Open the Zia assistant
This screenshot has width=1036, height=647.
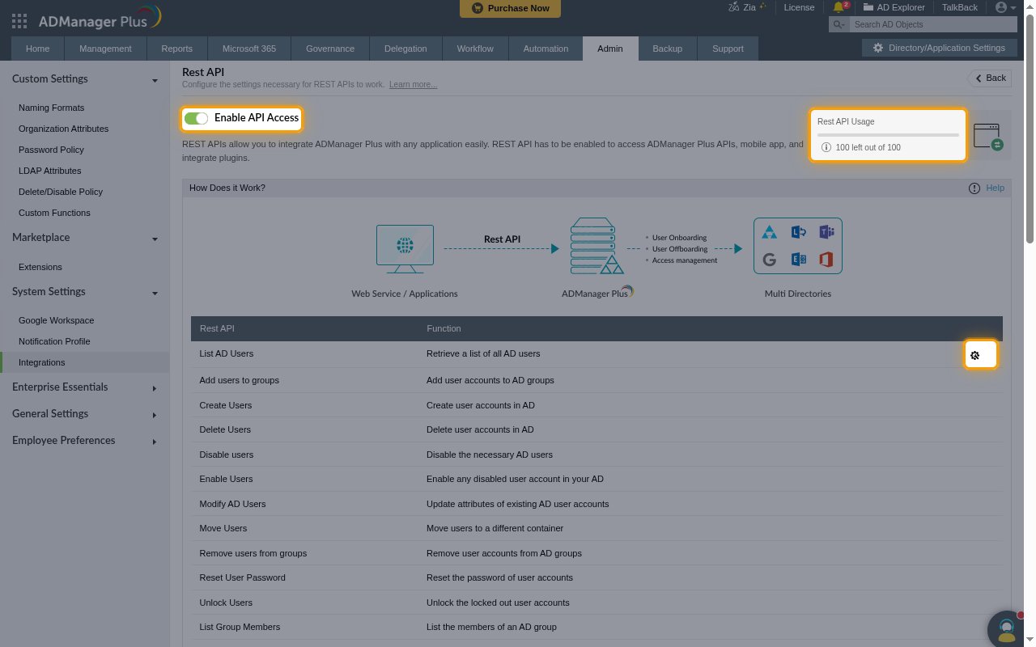(x=747, y=7)
